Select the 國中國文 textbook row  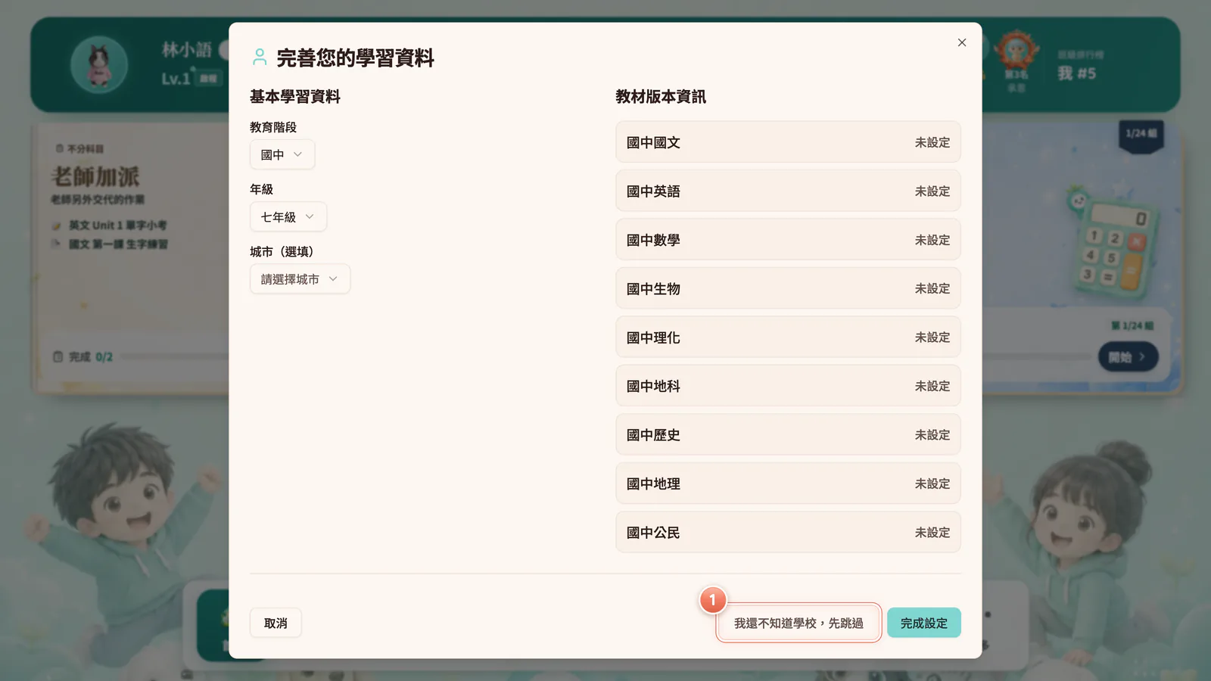click(788, 142)
